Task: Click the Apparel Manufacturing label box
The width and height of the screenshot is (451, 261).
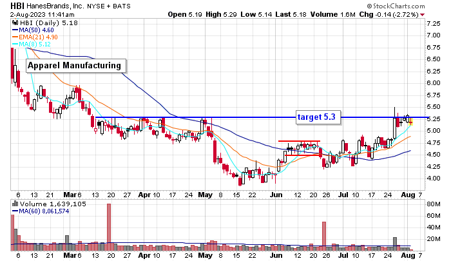Action: click(x=76, y=66)
